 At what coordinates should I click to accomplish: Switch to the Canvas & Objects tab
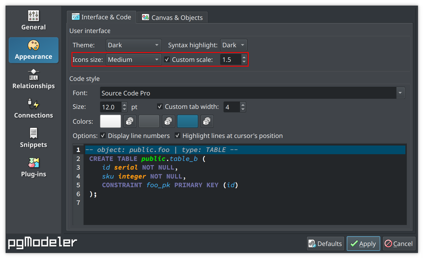tap(172, 17)
